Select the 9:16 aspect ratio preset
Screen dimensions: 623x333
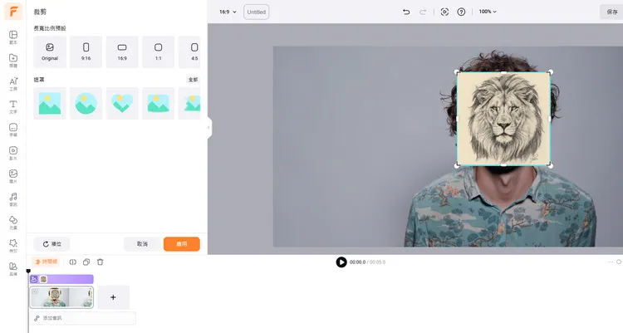pyautogui.click(x=86, y=51)
